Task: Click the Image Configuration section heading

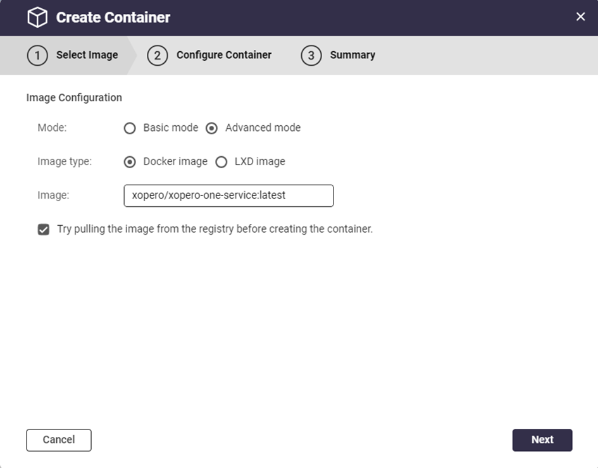Action: (74, 98)
